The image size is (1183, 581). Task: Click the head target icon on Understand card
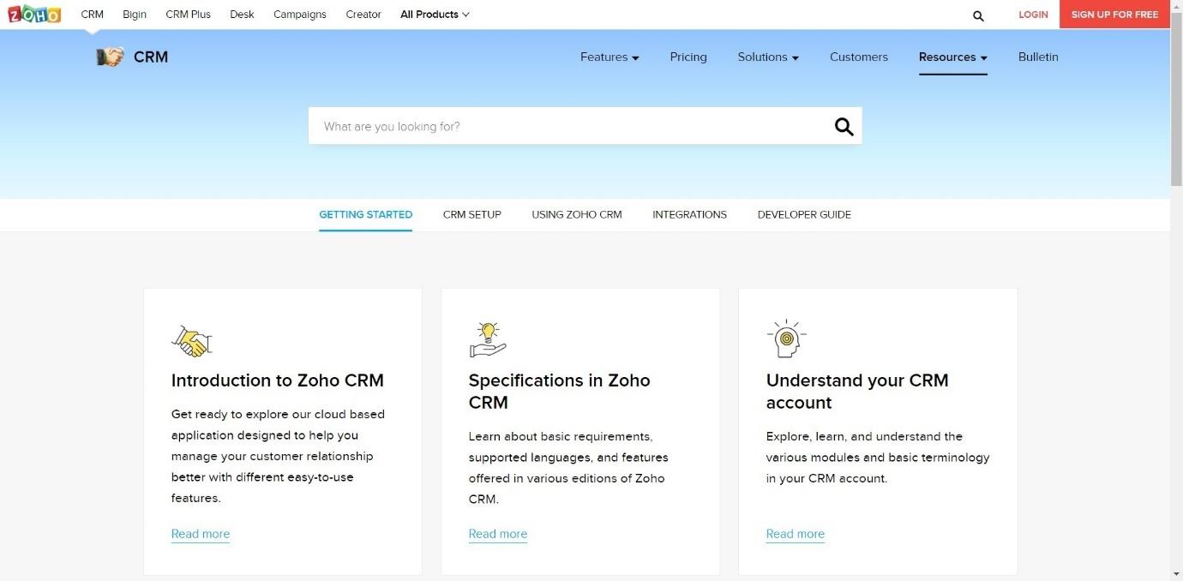coord(786,339)
